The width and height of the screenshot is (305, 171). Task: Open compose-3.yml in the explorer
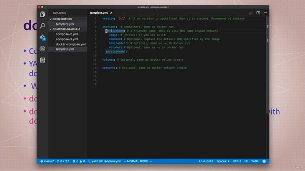pos(68,39)
